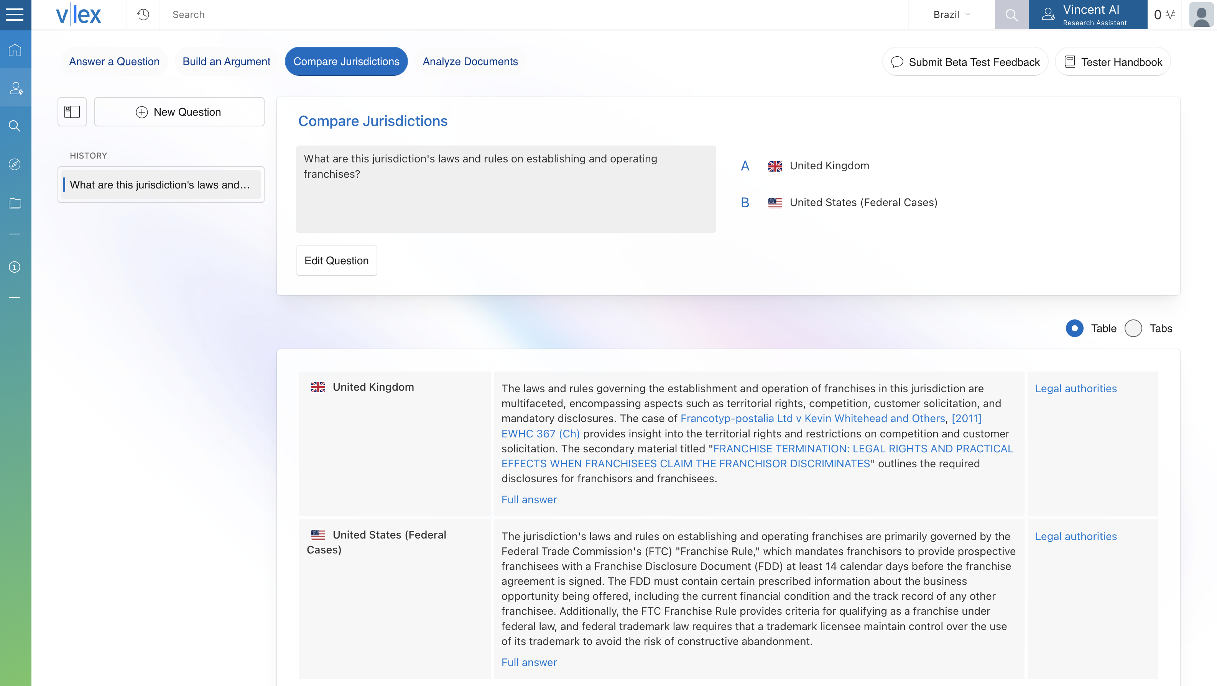Open FRANCHISE TERMINATION secondary material link

757,456
